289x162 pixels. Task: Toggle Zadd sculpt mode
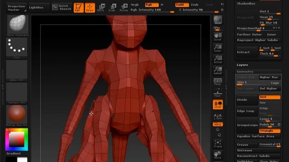coord(182,4)
